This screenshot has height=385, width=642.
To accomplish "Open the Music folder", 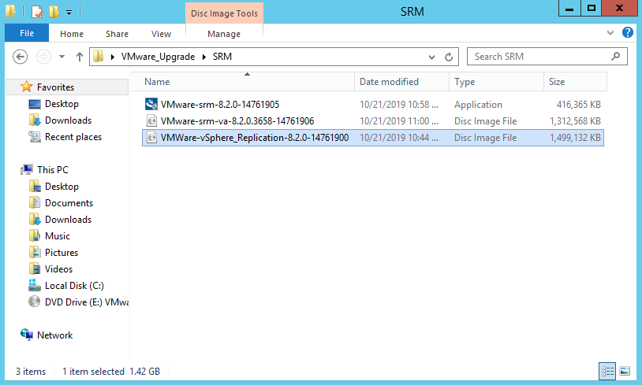I will pyautogui.click(x=58, y=236).
